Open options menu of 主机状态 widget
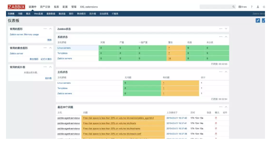 click(221, 72)
